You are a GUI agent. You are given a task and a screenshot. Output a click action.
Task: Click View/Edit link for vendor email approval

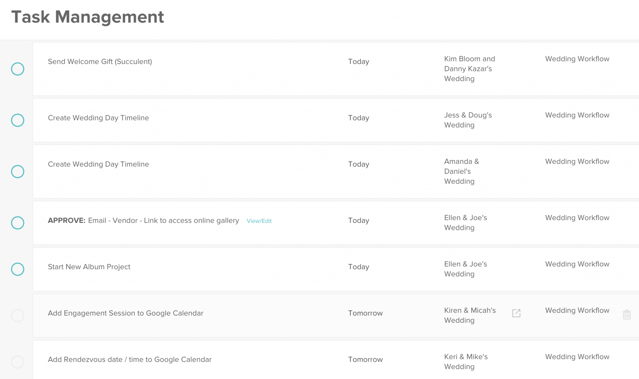[258, 221]
